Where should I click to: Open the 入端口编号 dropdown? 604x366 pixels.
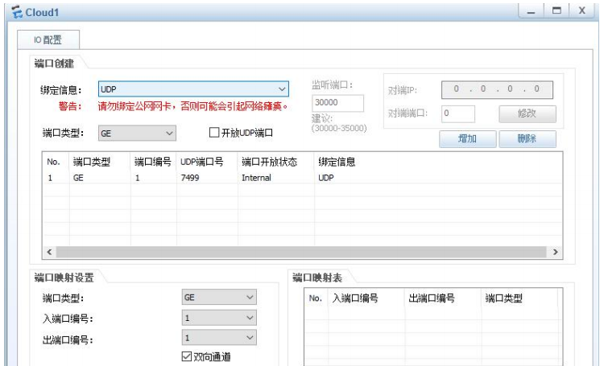click(219, 318)
